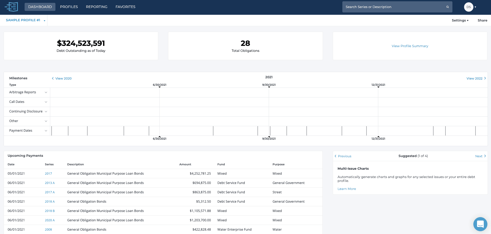This screenshot has width=491, height=234.
Task: Expand the Continuing Disclosure row
Action: [46, 111]
